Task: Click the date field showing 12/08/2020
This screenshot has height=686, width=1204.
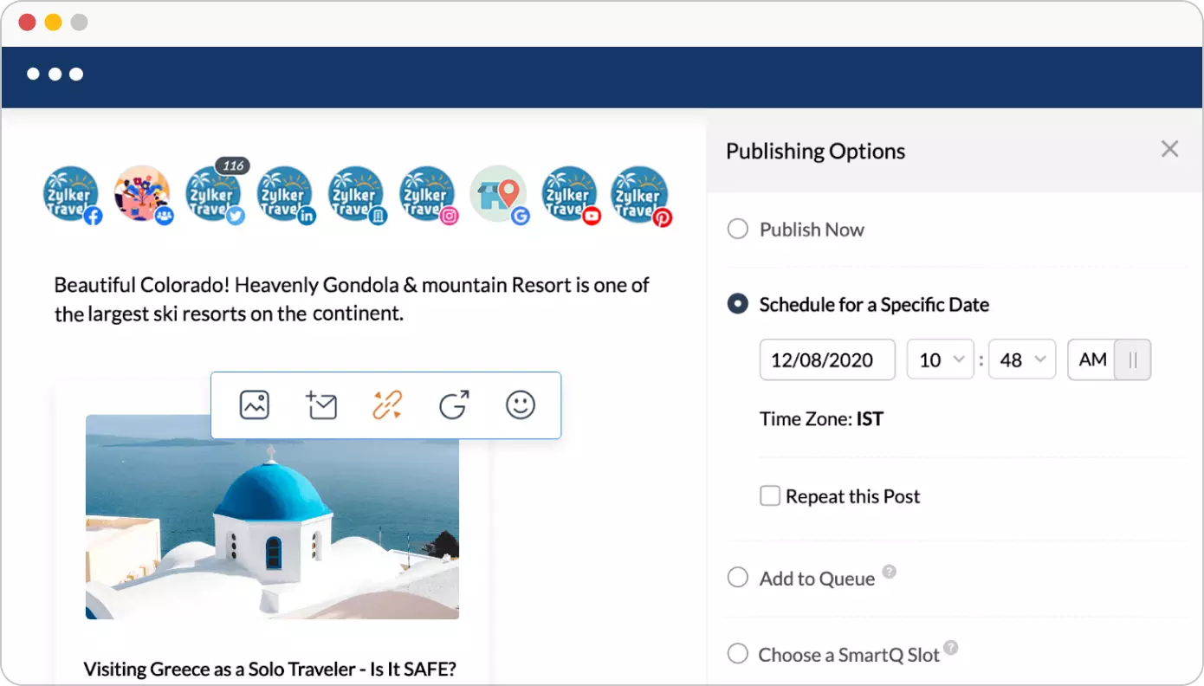Action: (x=826, y=359)
